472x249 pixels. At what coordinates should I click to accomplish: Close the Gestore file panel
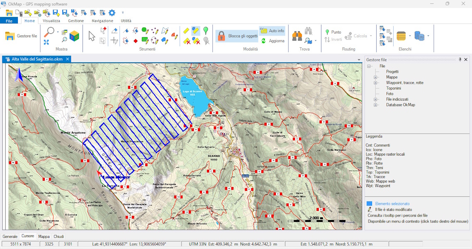[466, 60]
